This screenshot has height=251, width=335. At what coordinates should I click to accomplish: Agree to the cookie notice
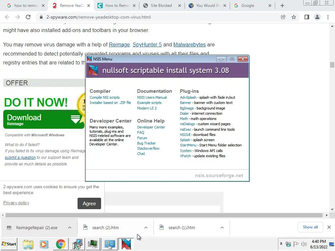tap(89, 203)
